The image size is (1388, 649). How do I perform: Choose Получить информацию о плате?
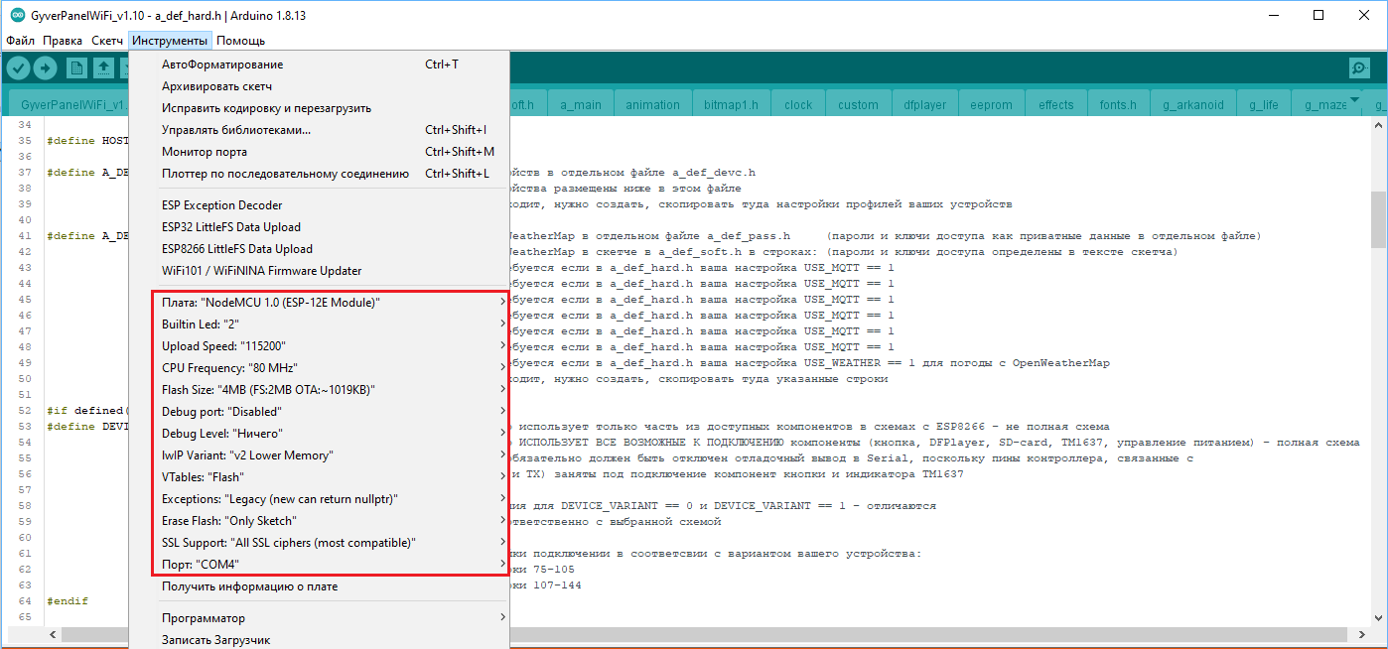coord(319,586)
